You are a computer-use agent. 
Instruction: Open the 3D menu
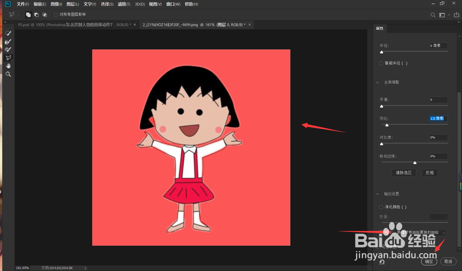point(140,4)
